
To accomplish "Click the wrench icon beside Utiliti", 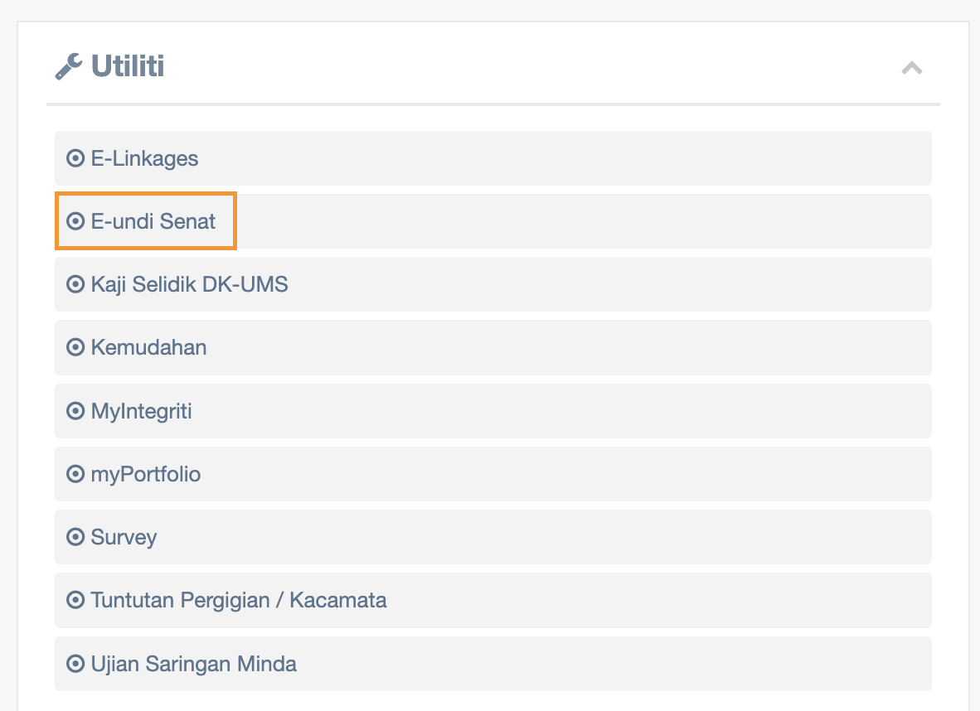I will pyautogui.click(x=69, y=66).
